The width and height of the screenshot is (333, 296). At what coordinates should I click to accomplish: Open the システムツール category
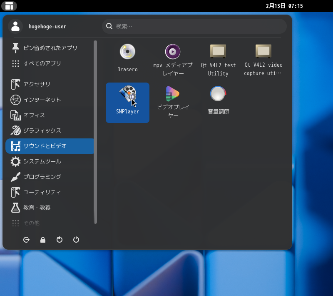(x=49, y=161)
